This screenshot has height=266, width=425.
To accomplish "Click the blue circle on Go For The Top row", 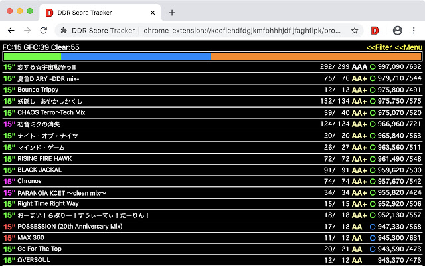I will tap(373, 249).
